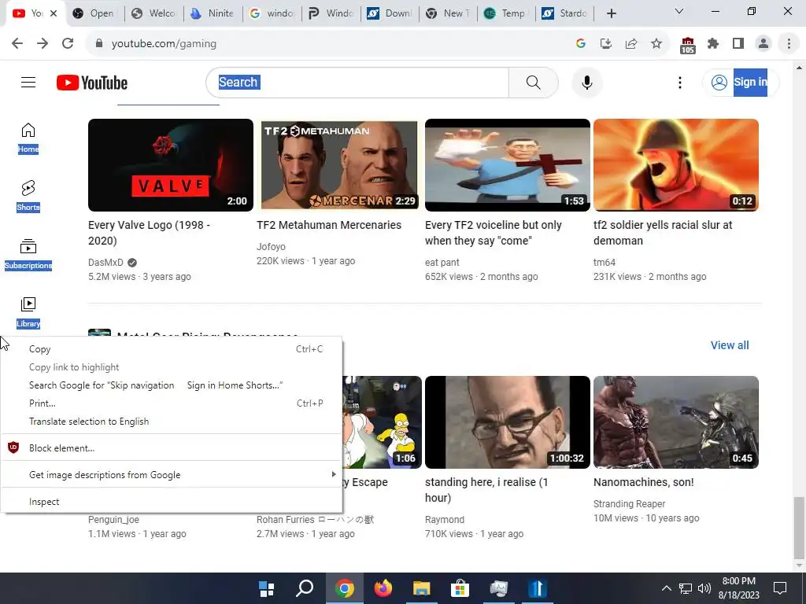Bookmark this page with star icon
The image size is (806, 604).
click(x=656, y=44)
